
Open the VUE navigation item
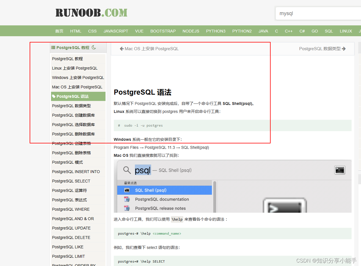pos(139,31)
